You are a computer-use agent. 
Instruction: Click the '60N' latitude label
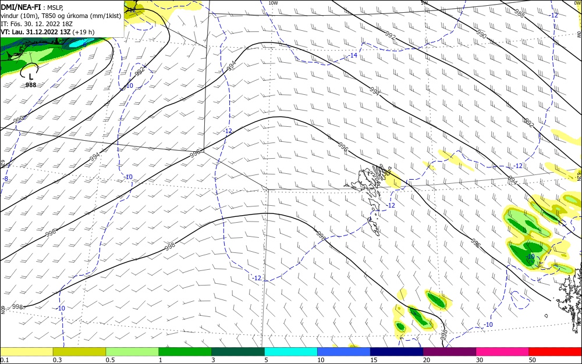[x=2, y=309]
